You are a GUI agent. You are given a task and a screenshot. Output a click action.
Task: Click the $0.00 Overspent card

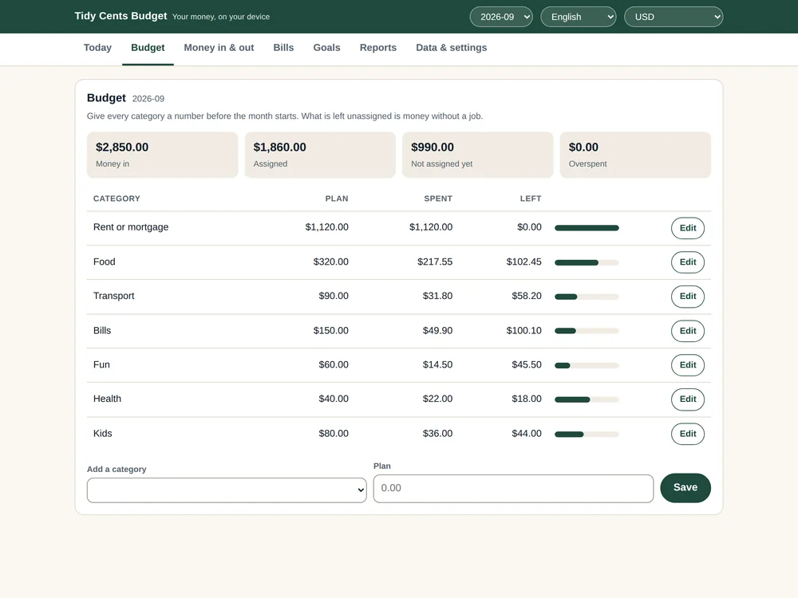click(635, 155)
